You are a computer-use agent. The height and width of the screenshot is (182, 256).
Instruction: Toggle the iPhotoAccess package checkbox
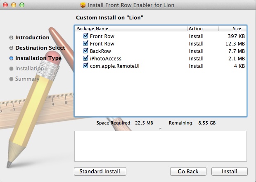pyautogui.click(x=85, y=58)
